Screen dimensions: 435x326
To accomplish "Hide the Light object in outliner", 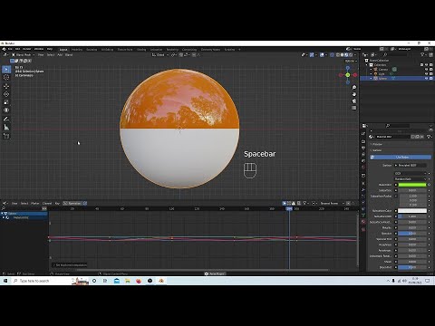I will [427, 73].
